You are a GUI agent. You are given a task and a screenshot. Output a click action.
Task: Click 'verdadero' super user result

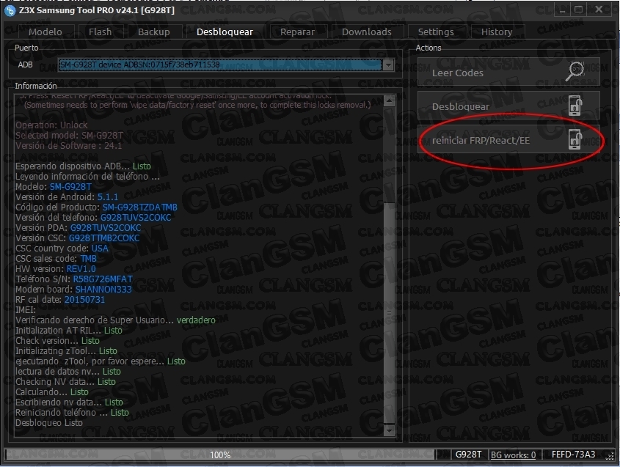pos(196,320)
